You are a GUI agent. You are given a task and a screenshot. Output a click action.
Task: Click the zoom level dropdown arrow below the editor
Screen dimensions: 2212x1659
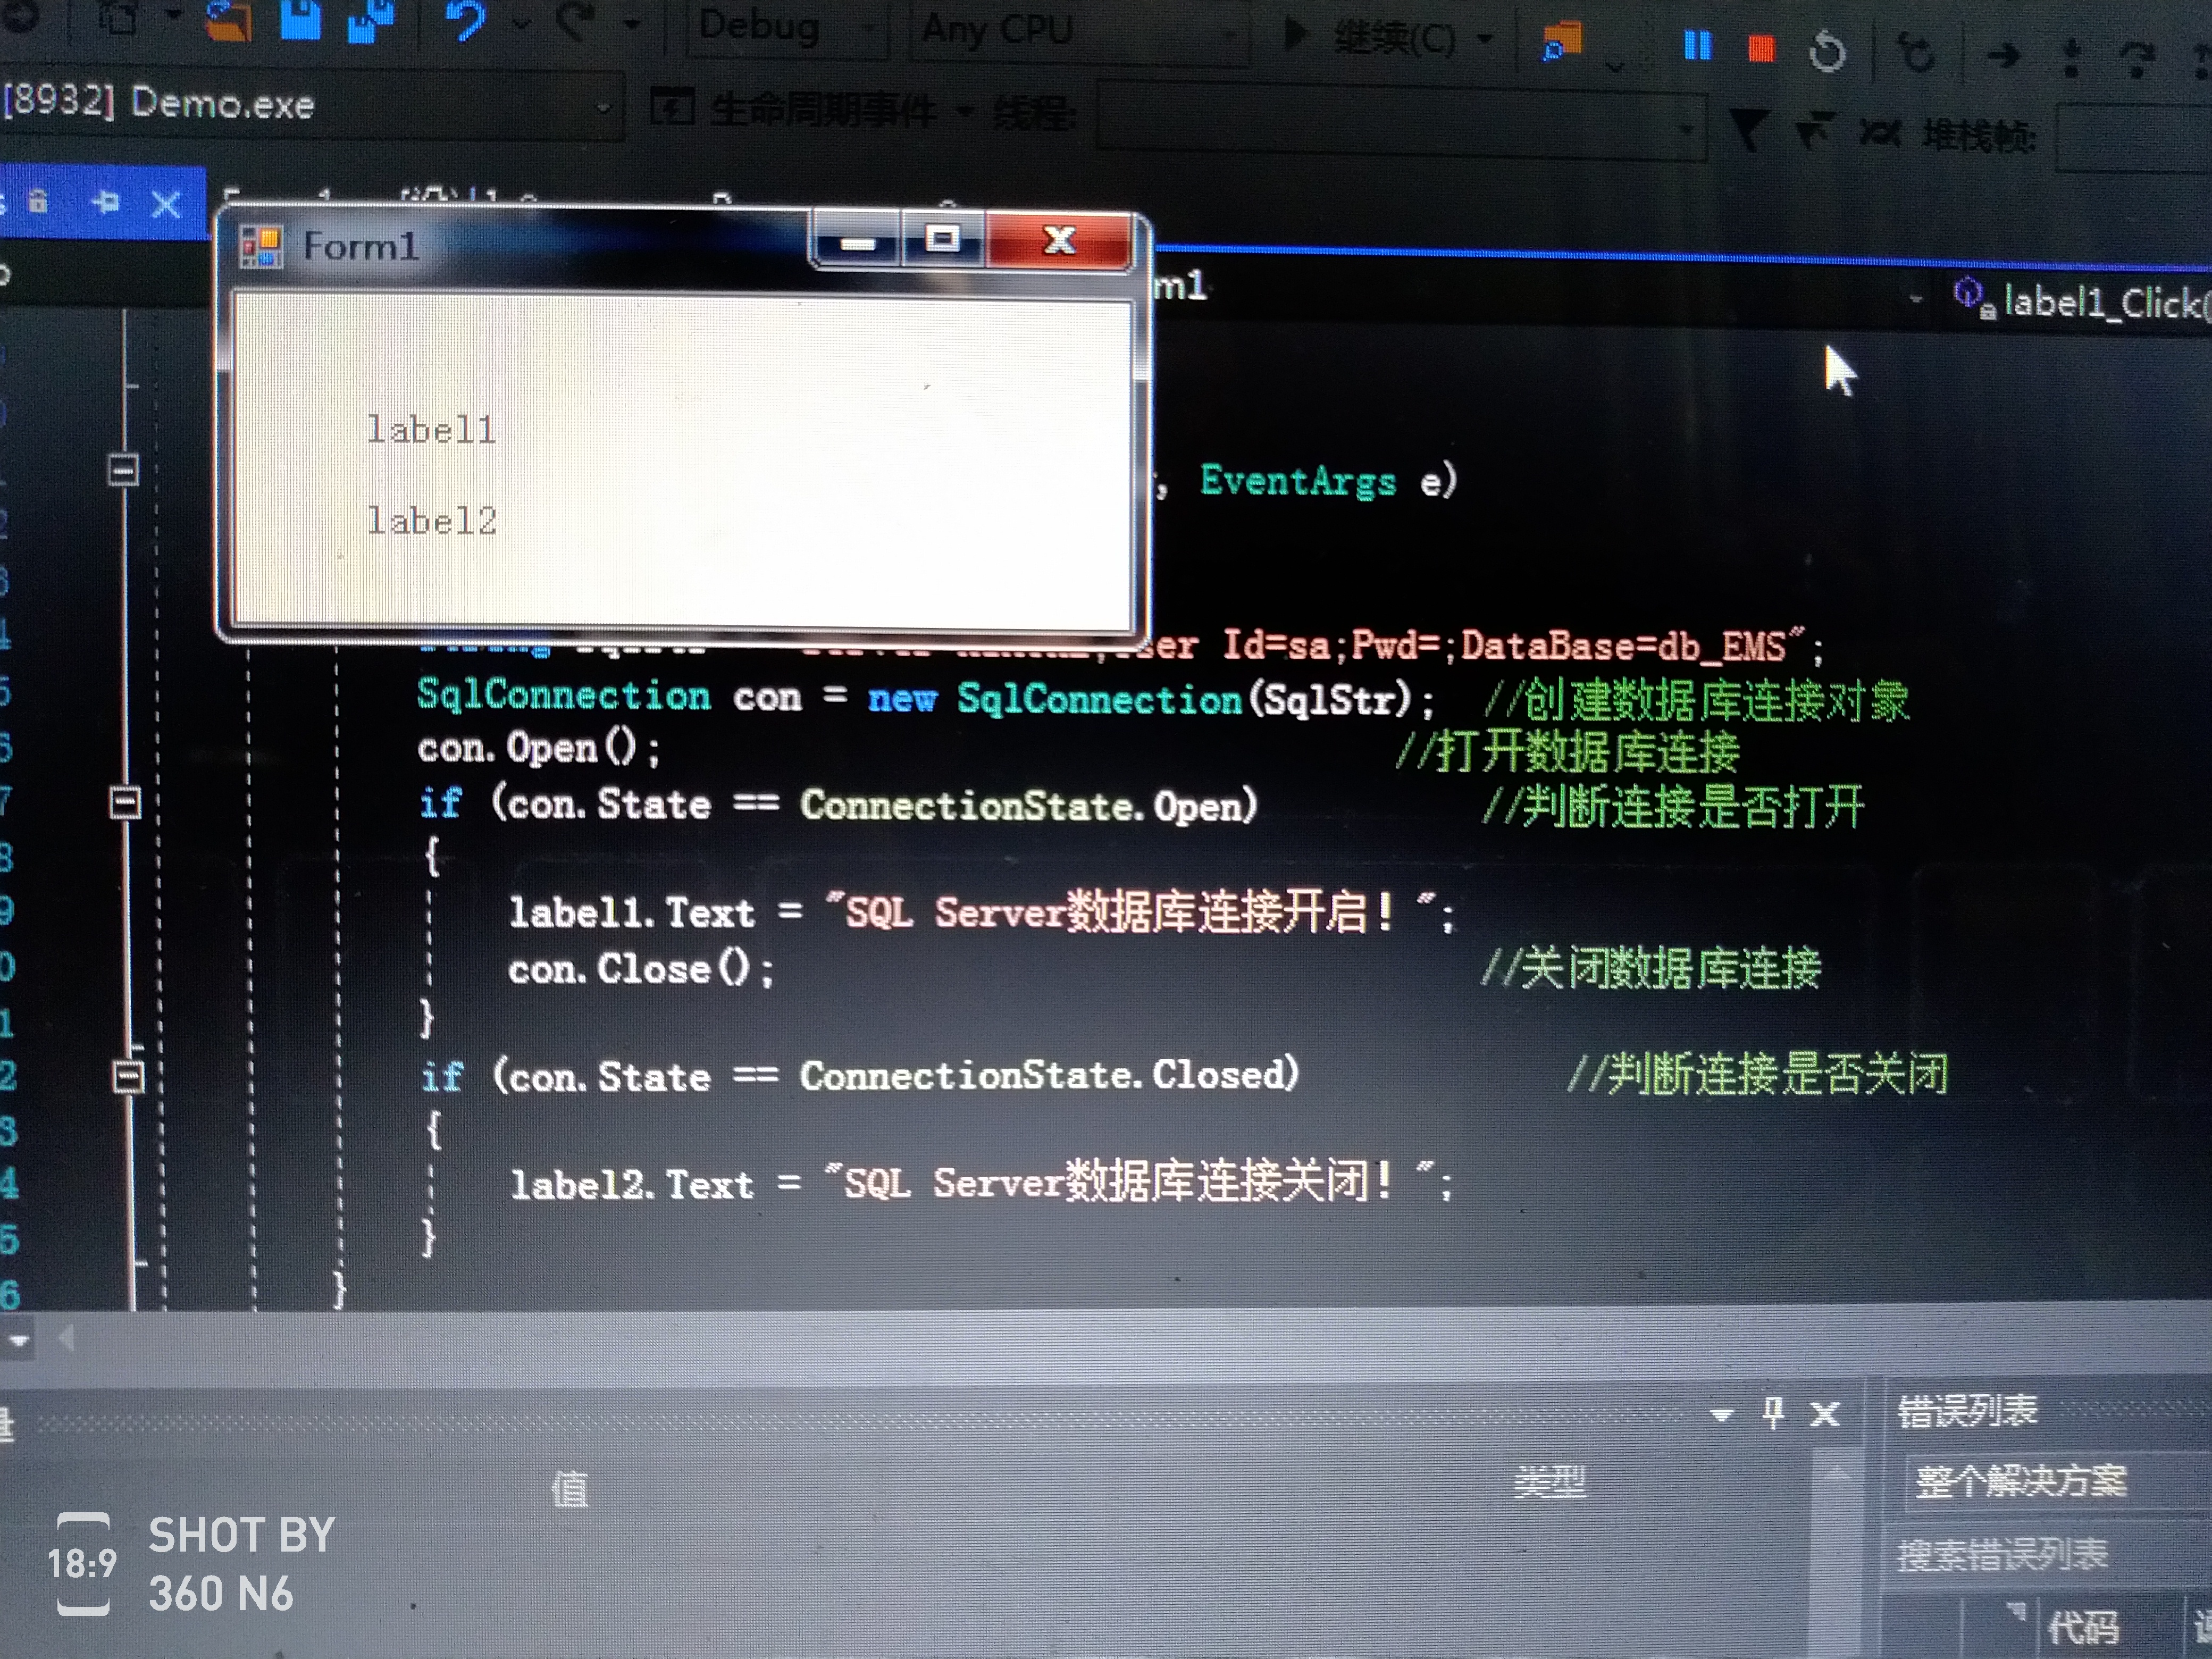coord(19,1340)
